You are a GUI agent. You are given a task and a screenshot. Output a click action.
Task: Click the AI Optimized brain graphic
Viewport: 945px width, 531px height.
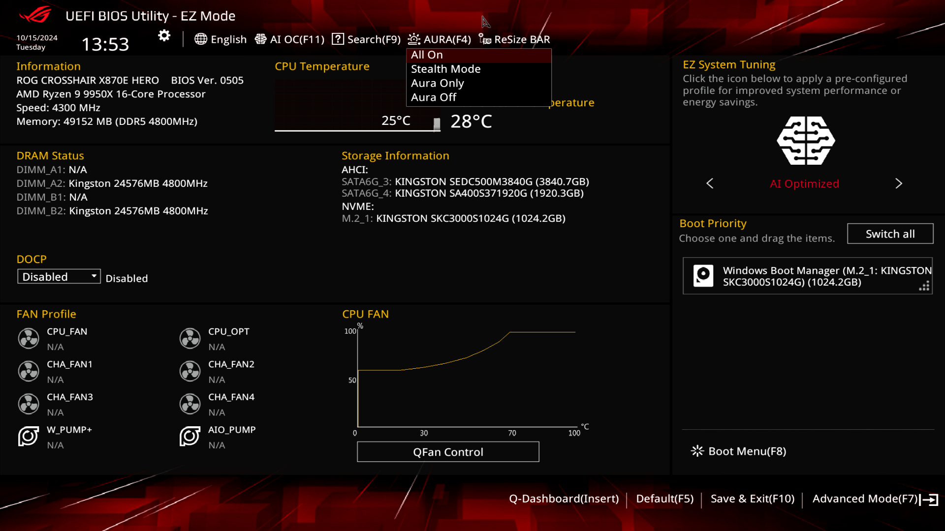(805, 141)
